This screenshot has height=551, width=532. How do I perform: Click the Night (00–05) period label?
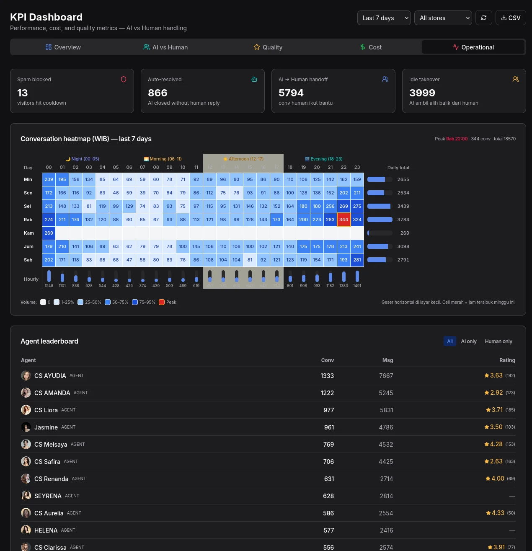(x=83, y=159)
